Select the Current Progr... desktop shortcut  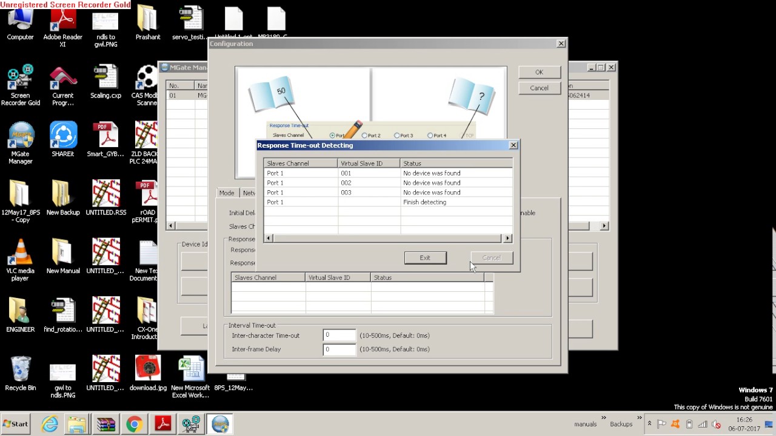pos(62,85)
